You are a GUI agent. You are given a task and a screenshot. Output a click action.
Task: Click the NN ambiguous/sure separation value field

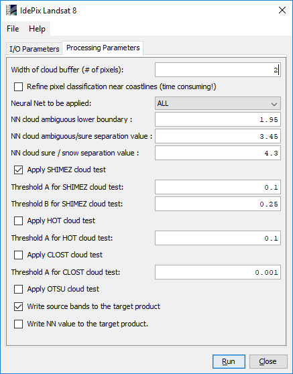pyautogui.click(x=218, y=136)
